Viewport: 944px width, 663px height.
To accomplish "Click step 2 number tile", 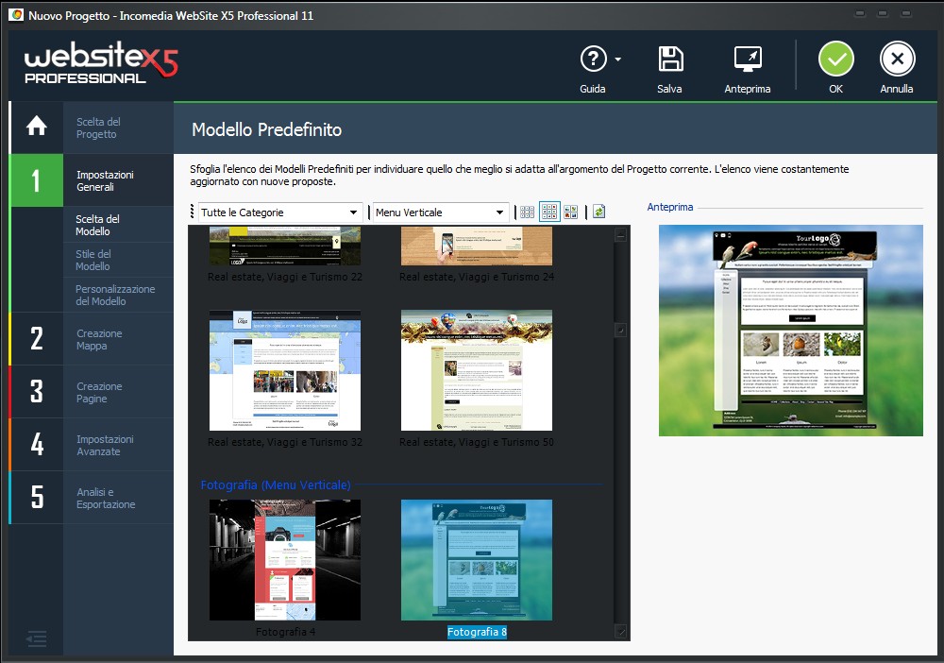I will point(37,339).
